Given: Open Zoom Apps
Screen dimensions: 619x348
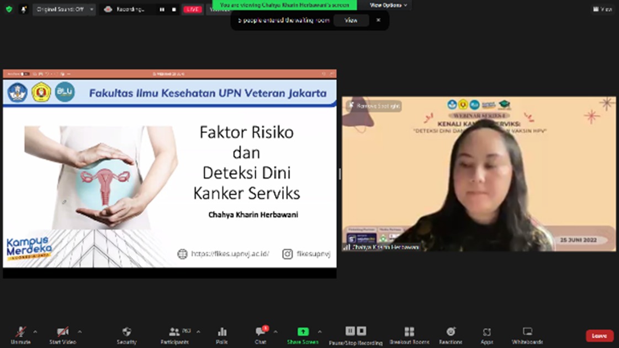Looking at the screenshot, I should (486, 335).
